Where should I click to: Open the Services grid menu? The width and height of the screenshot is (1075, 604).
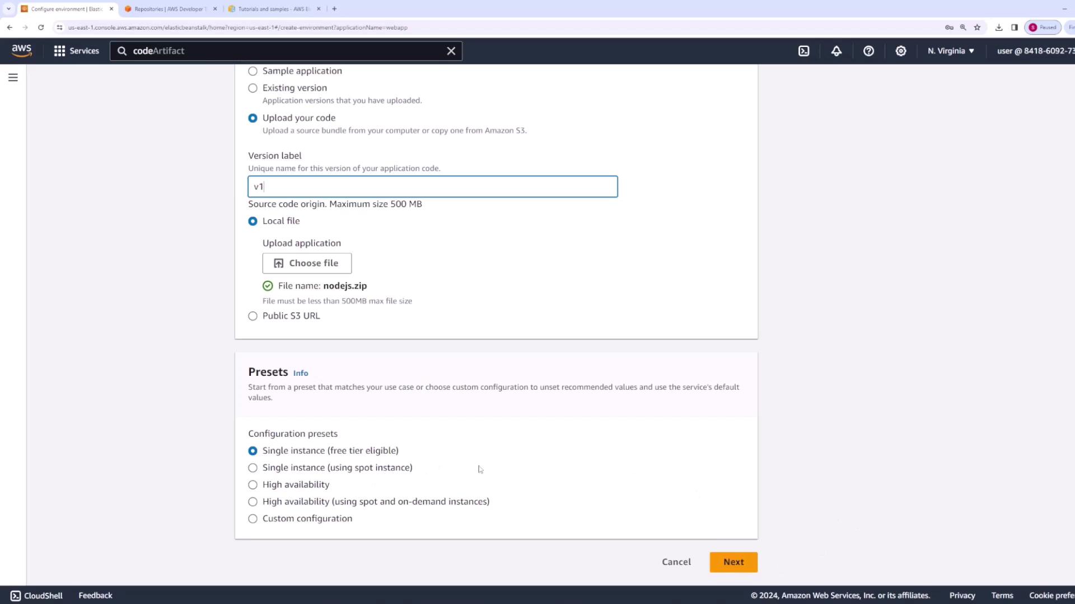coord(76,51)
